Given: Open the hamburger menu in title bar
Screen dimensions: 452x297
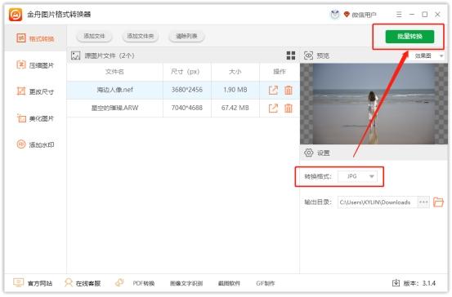Looking at the screenshot, I should coord(399,15).
